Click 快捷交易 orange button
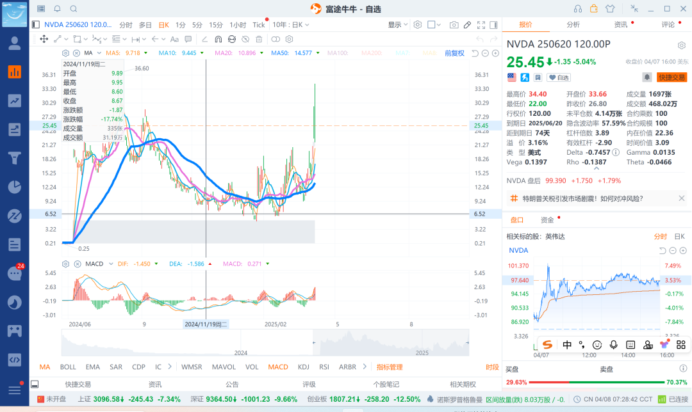Viewport: 692px width, 412px height. tap(671, 77)
